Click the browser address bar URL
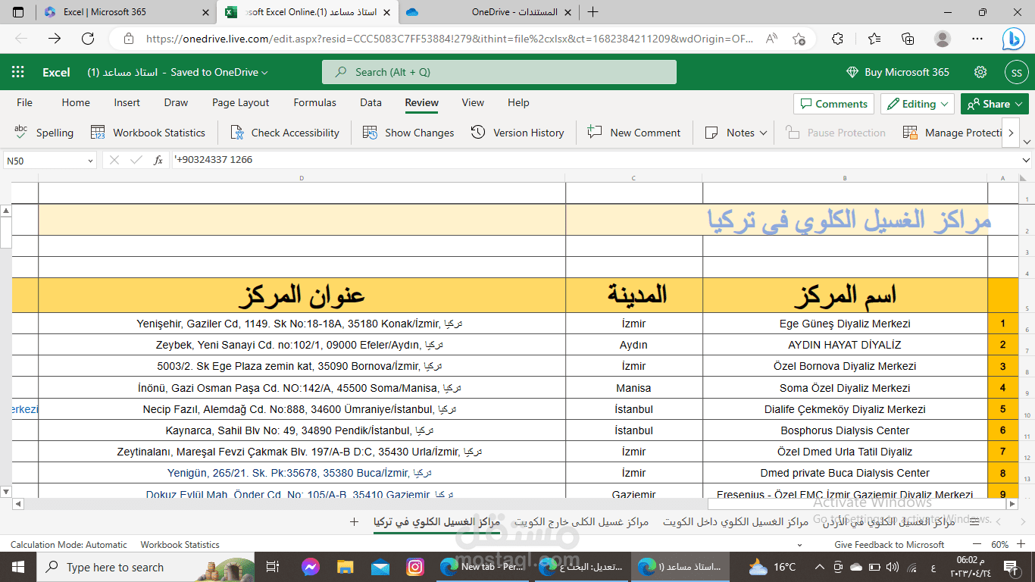 pyautogui.click(x=449, y=39)
